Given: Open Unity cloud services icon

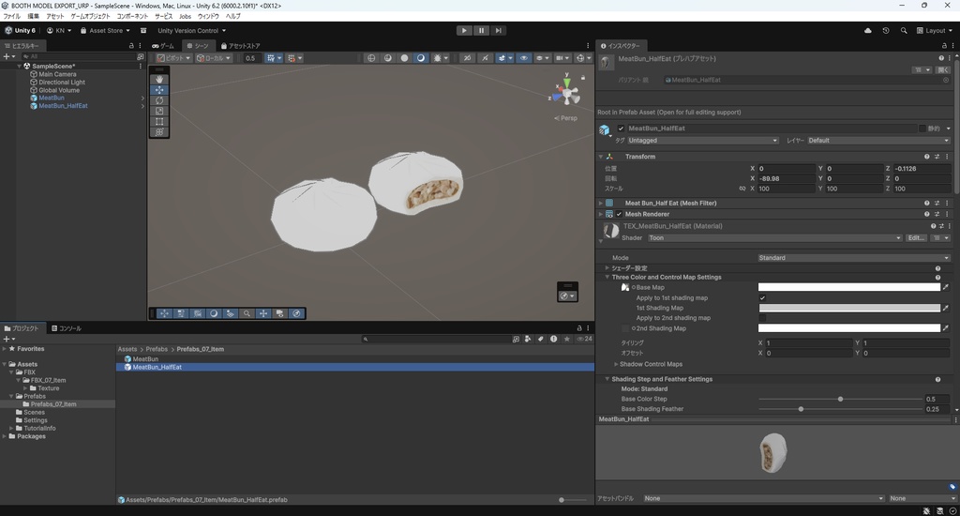Looking at the screenshot, I should click(868, 30).
